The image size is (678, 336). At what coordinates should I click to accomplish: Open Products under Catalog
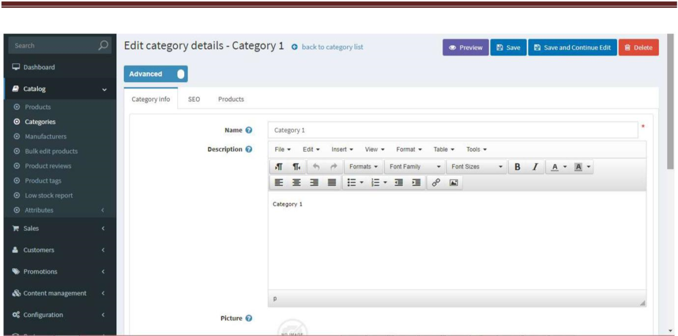point(37,107)
